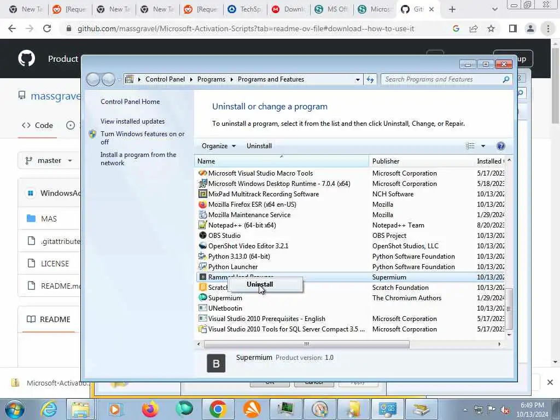Expand the arrow after Programs breadcrumb

(x=231, y=79)
